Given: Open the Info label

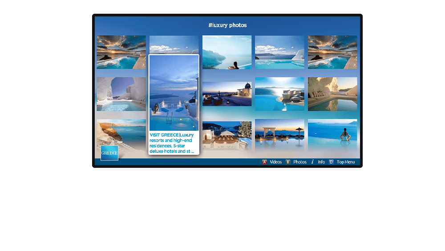Looking at the screenshot, I should (321, 162).
